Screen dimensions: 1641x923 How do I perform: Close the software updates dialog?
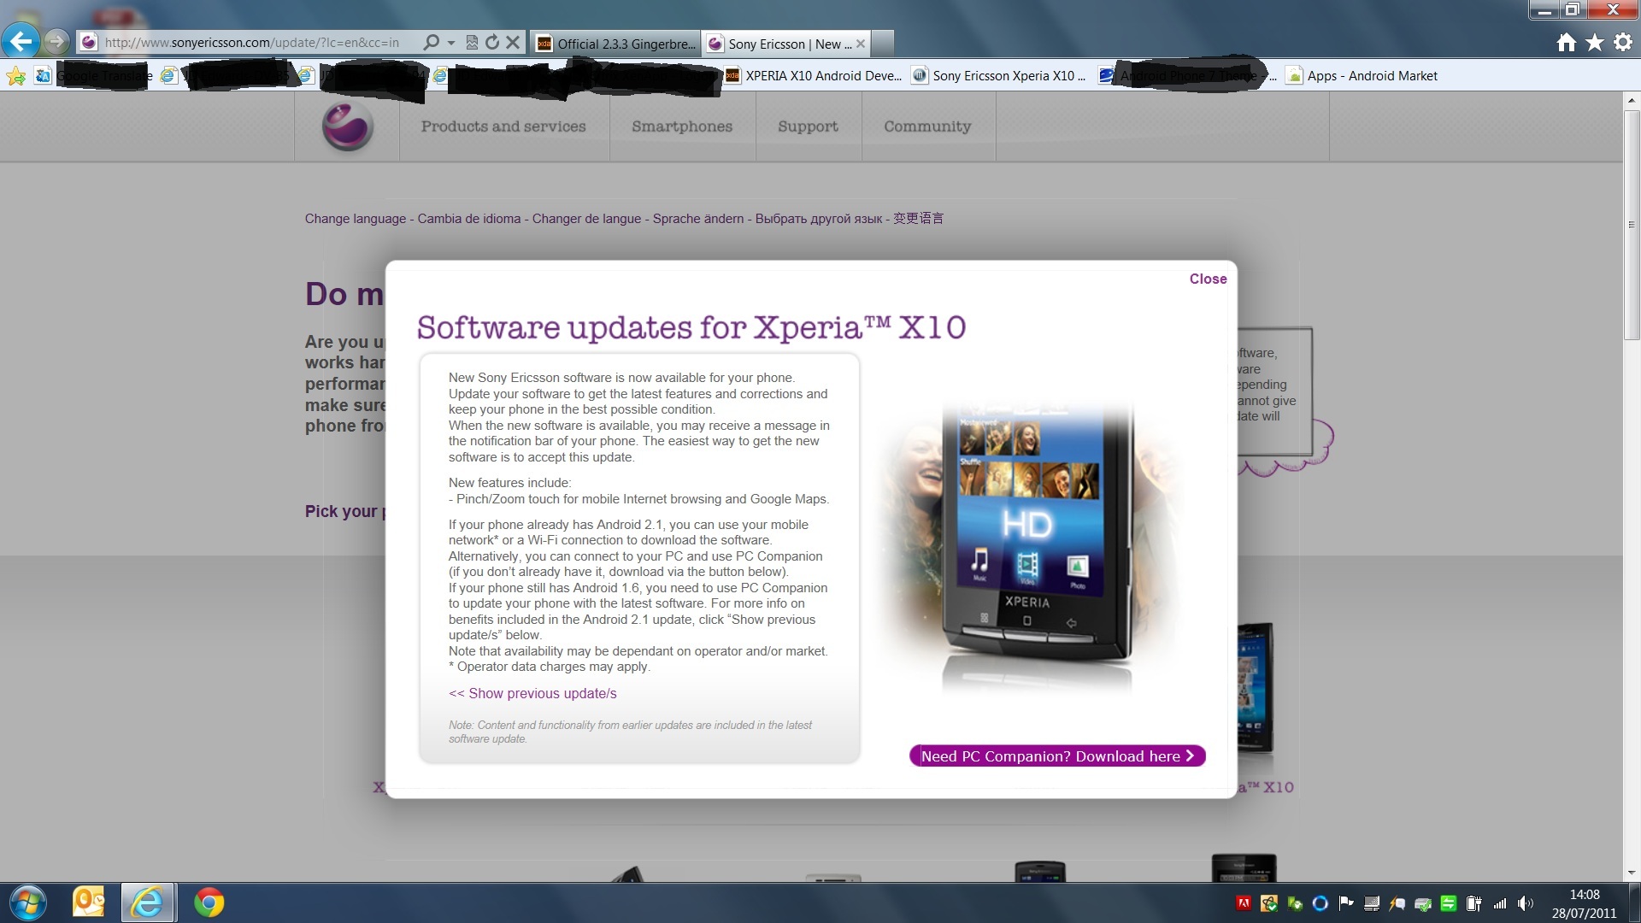(1208, 279)
